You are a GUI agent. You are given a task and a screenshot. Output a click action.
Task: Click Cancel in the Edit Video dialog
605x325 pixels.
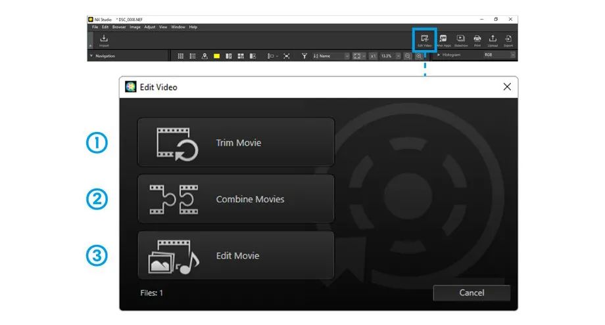(472, 293)
